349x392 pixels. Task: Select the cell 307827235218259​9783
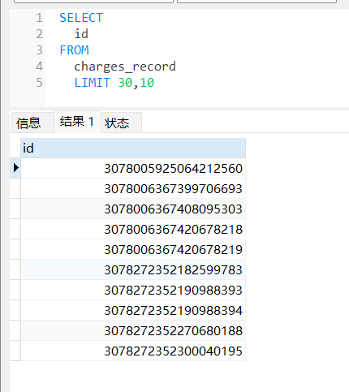tap(133, 269)
